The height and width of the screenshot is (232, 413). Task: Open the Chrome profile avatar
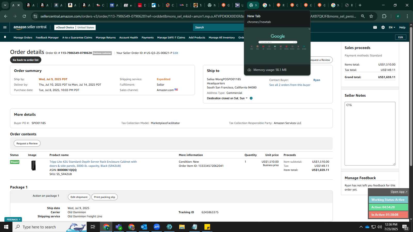point(398,16)
